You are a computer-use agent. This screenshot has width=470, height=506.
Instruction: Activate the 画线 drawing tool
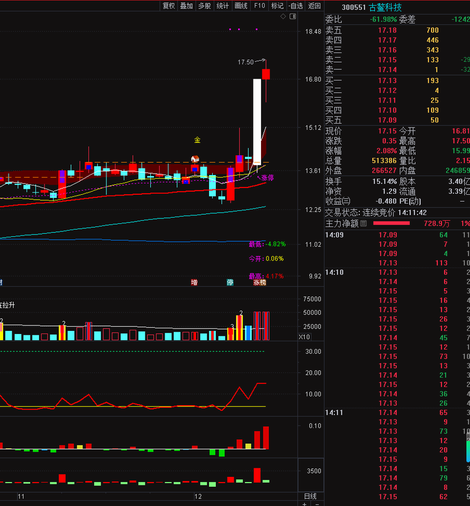[x=241, y=6]
